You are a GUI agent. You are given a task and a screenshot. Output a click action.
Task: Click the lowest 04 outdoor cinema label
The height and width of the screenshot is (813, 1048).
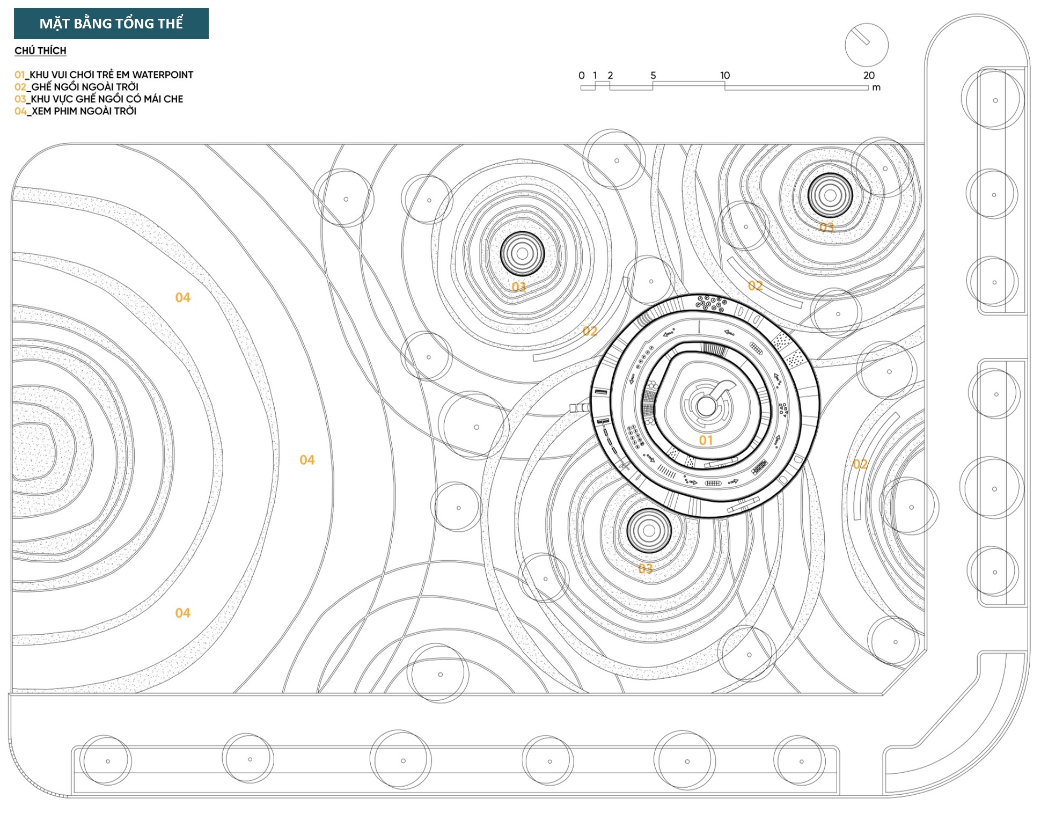[x=182, y=613]
